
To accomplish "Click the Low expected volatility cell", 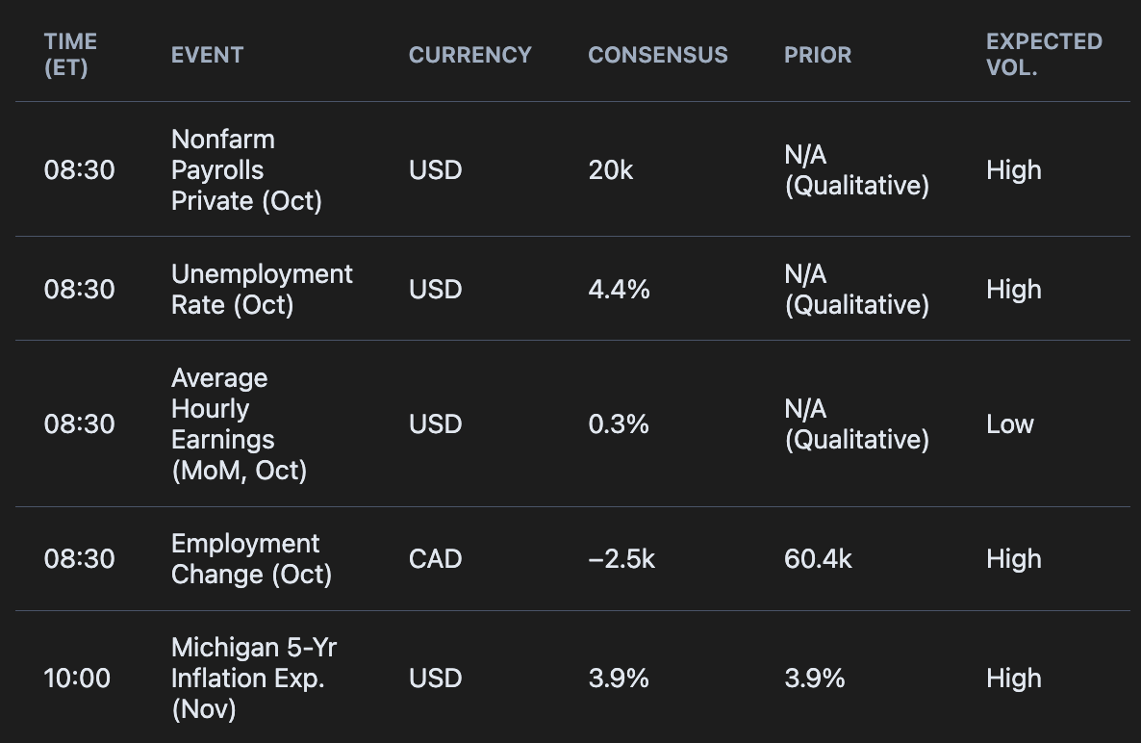I will pyautogui.click(x=1009, y=424).
